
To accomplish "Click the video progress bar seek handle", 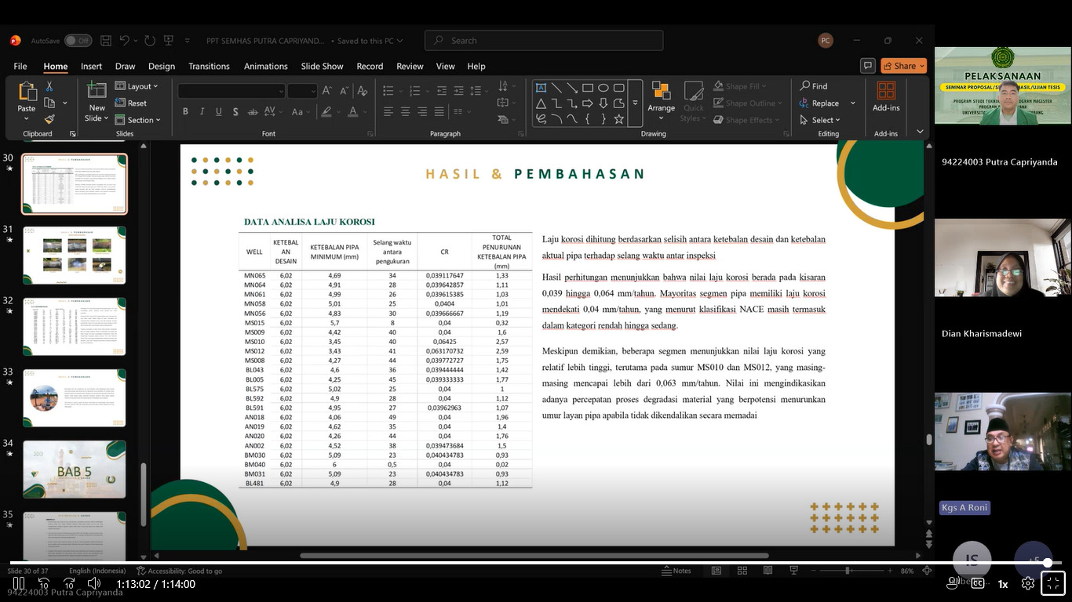I will [x=1048, y=563].
